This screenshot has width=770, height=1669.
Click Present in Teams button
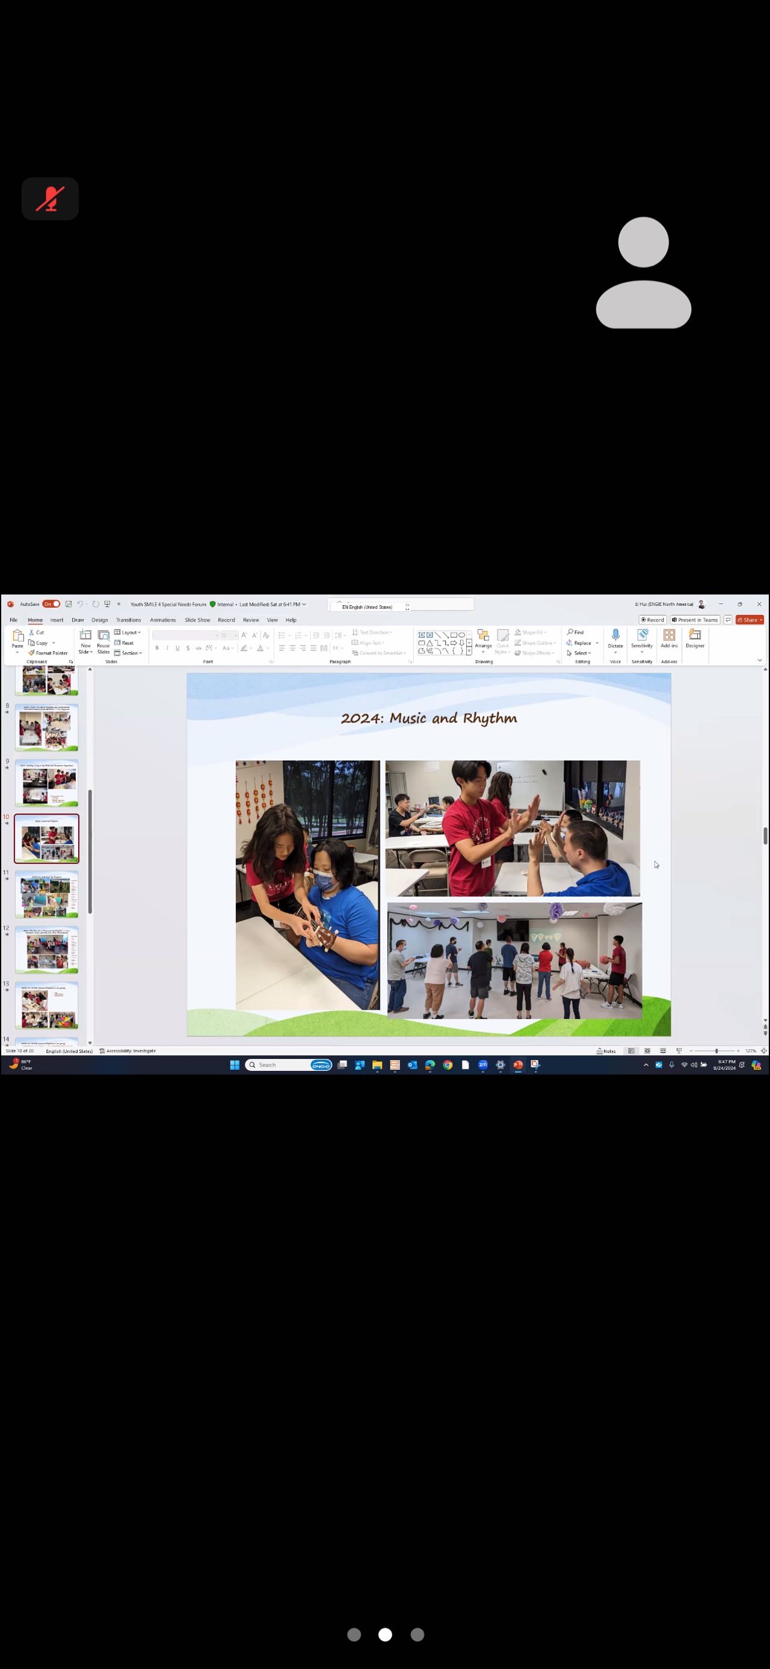tap(695, 620)
